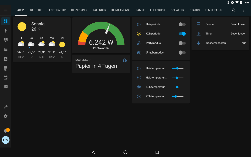Click the Kühltemperatur snowflake icon
This screenshot has width=251, height=157.
coord(139,87)
